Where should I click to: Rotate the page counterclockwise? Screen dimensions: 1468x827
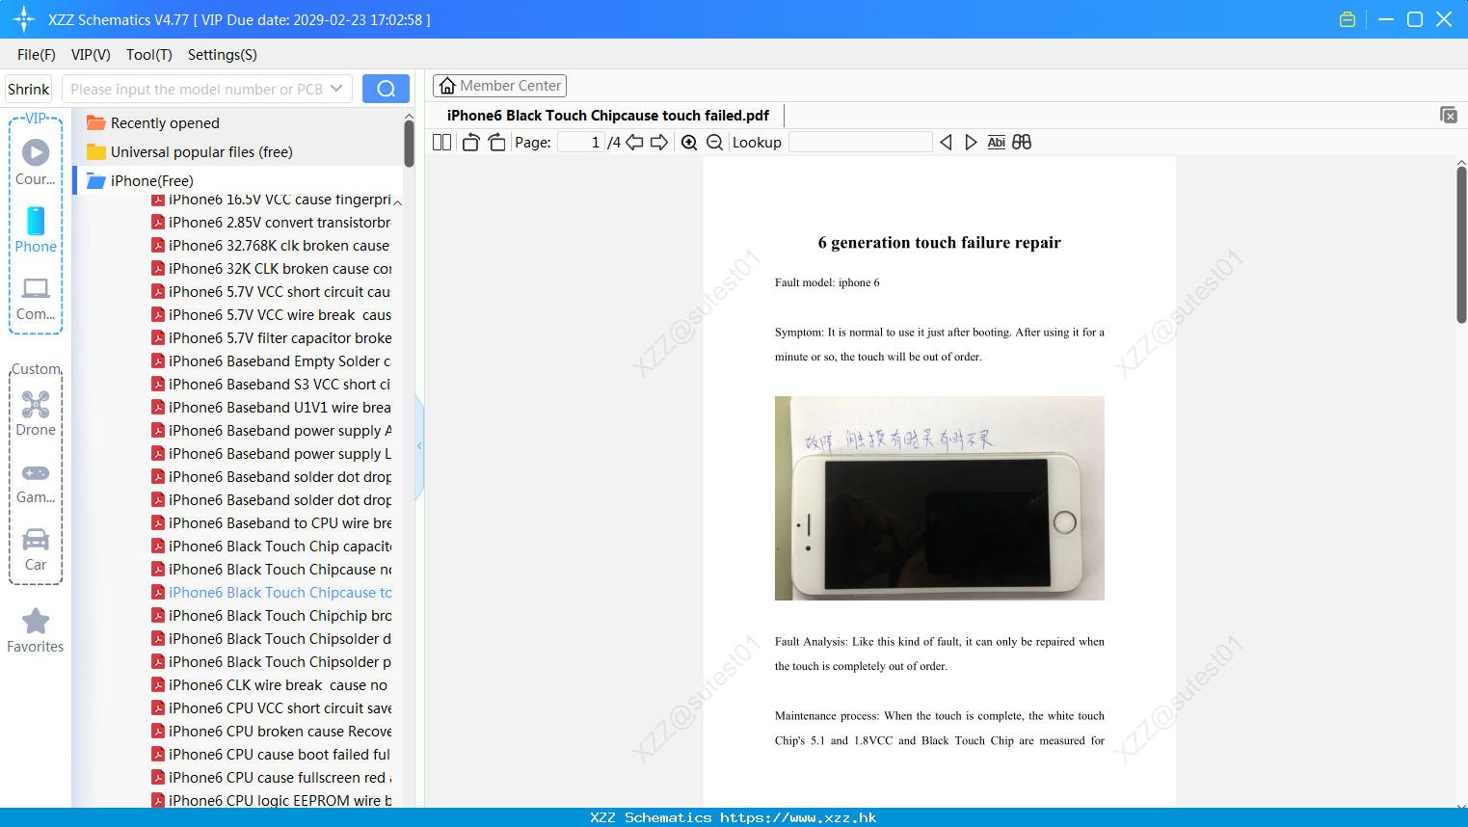470,143
